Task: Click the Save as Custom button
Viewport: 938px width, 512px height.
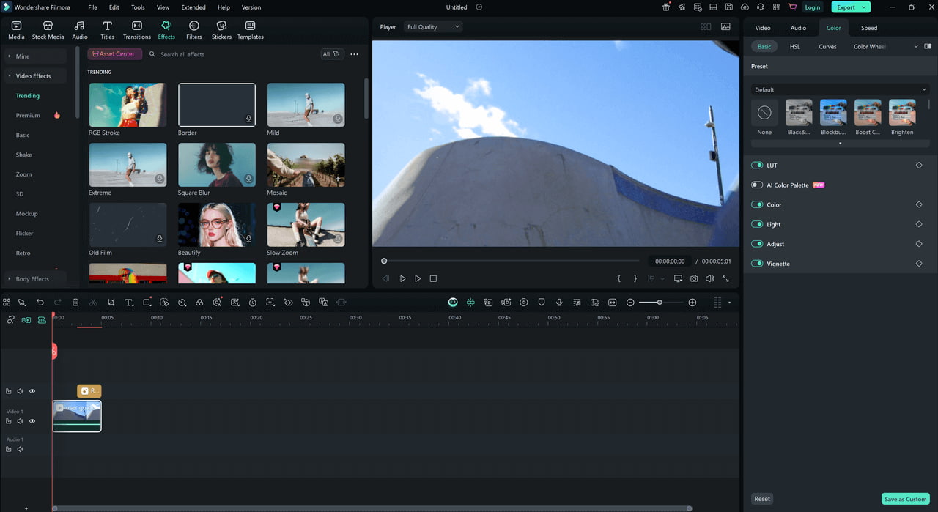Action: [x=905, y=499]
